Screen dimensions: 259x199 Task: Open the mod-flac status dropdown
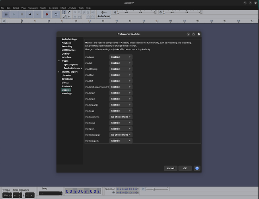121,75
